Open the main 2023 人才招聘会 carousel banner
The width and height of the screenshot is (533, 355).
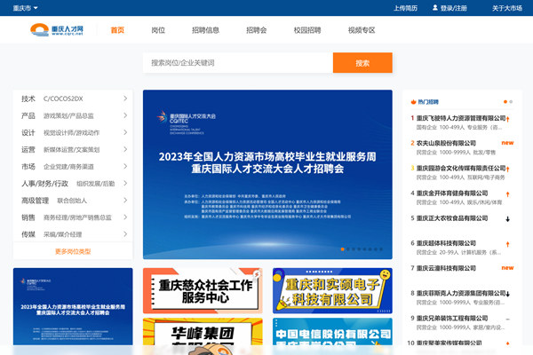[x=267, y=174]
